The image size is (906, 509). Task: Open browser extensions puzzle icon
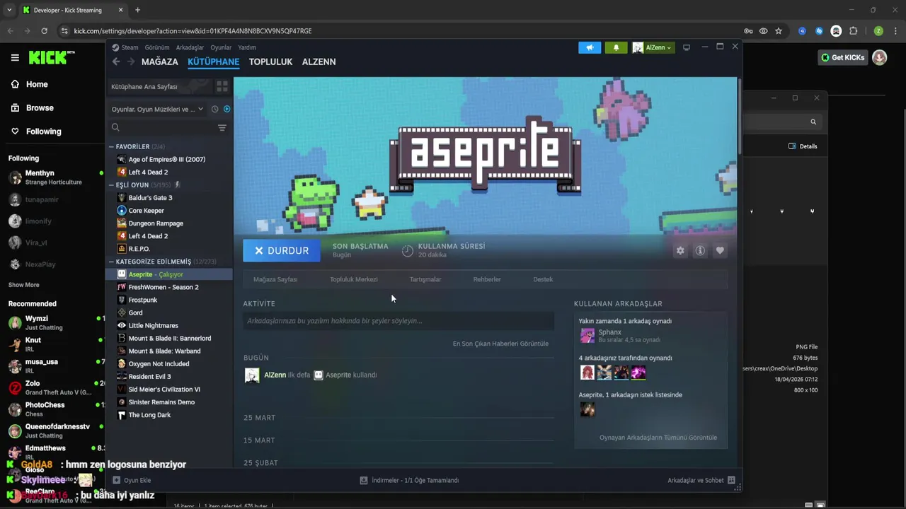(853, 31)
